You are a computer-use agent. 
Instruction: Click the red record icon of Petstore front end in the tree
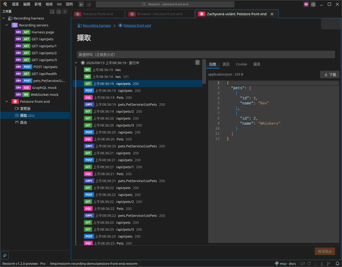tap(15, 102)
